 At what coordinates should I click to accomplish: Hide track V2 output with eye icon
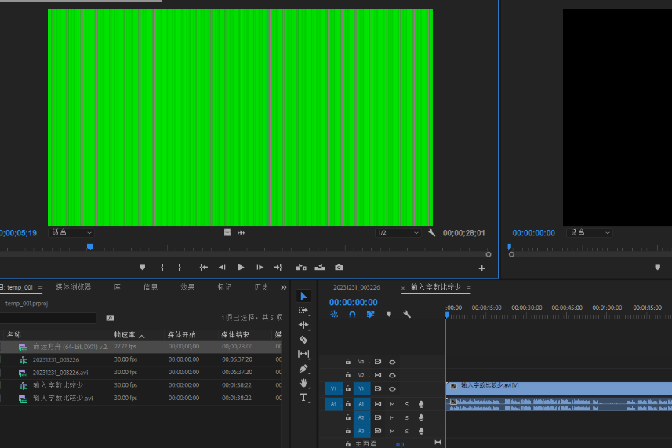click(392, 376)
